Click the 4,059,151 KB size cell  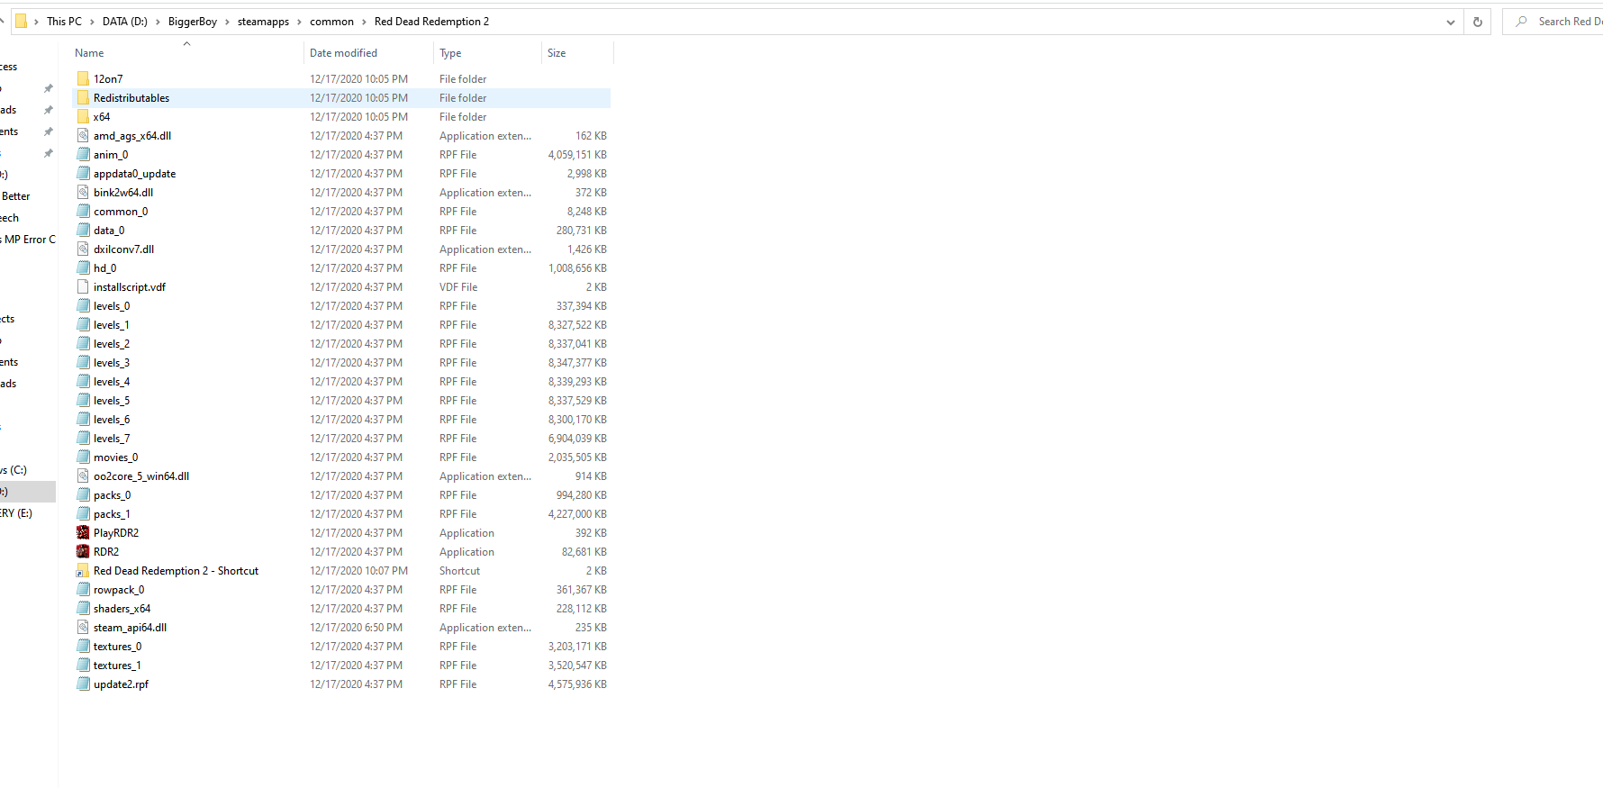(x=577, y=155)
